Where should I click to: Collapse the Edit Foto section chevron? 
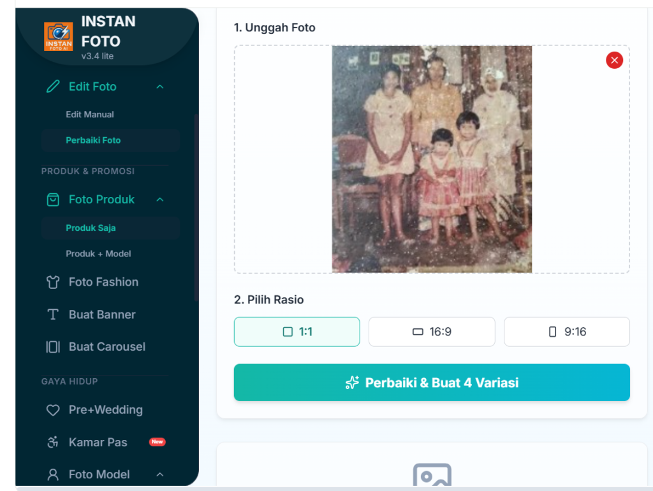[160, 87]
